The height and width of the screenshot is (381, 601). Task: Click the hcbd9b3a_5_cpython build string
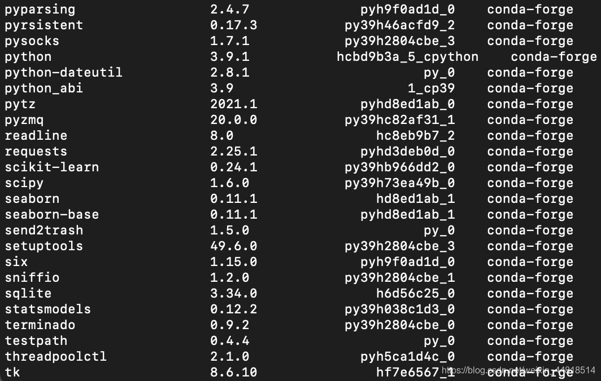coord(407,57)
